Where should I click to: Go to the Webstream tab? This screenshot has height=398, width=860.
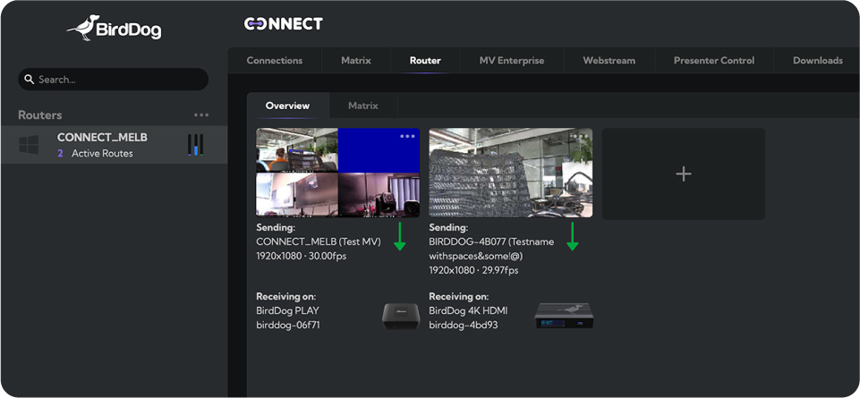coord(609,61)
